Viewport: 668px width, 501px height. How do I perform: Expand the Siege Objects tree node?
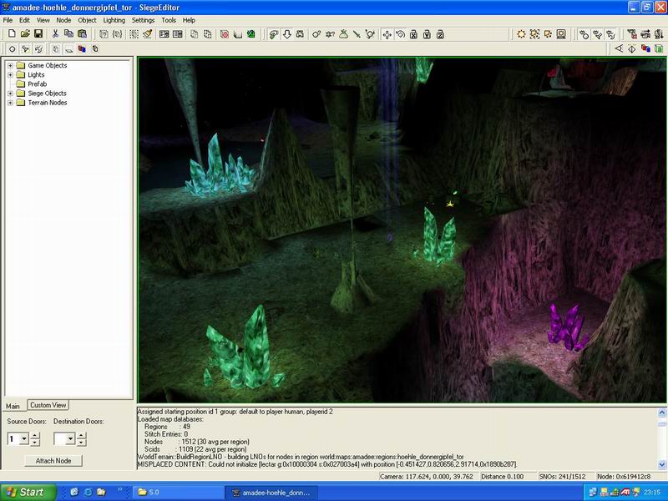(11, 94)
